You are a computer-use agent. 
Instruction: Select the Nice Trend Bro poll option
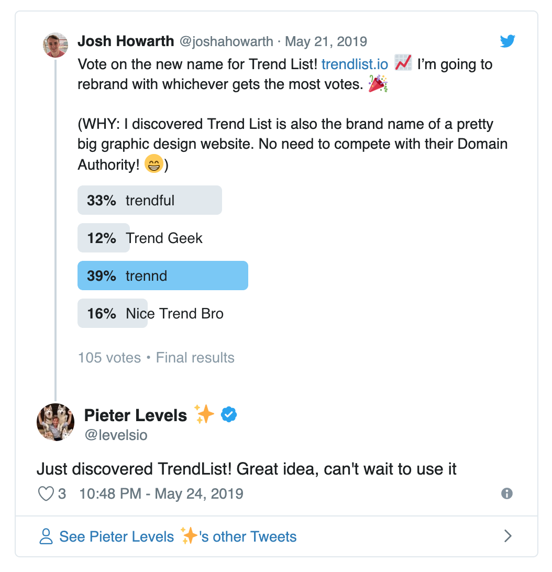point(151,313)
